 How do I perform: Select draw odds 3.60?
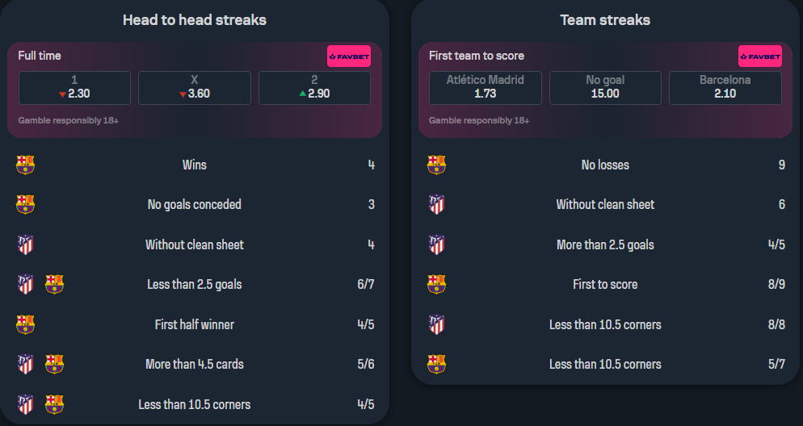[x=195, y=88]
